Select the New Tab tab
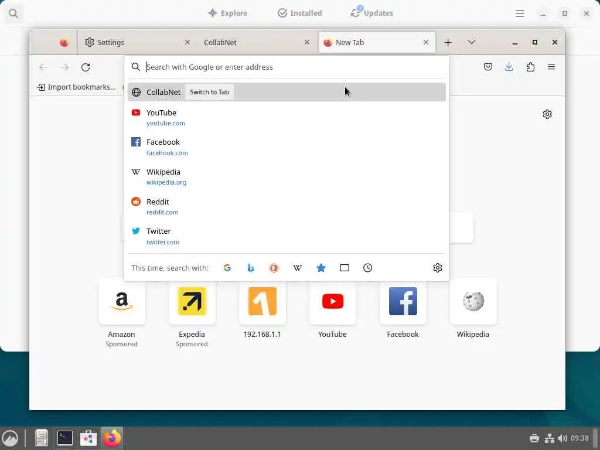600x450 pixels. point(377,42)
